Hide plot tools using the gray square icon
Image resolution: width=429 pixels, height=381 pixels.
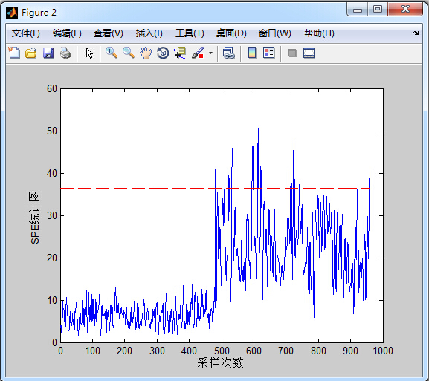292,53
